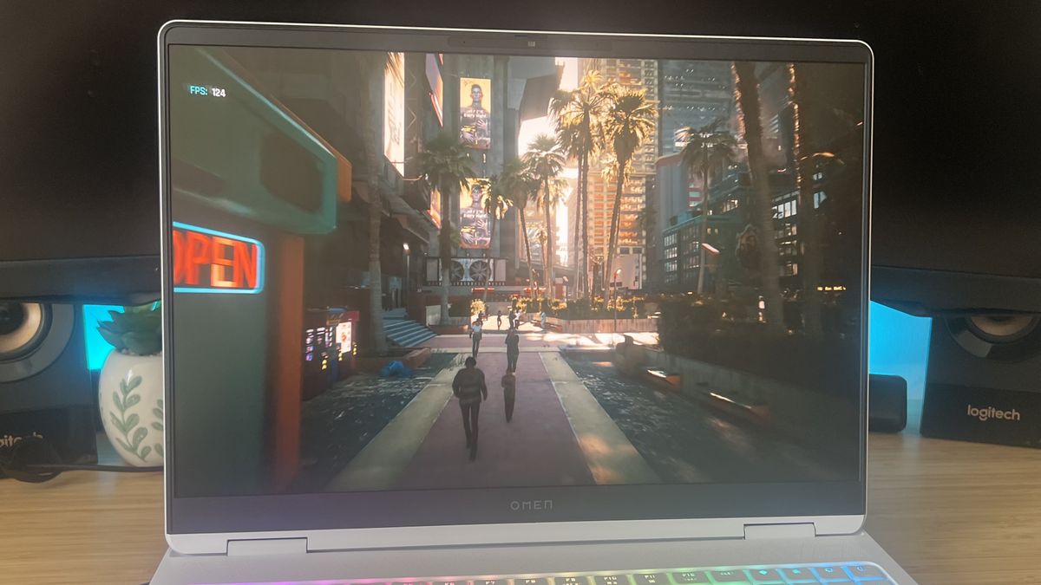Click the Logitech logo on the right speaker
Viewport: 1041px width, 585px height.
993,413
